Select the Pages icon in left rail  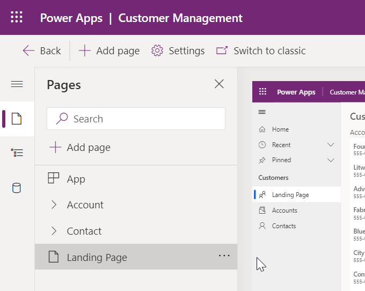coord(17,119)
